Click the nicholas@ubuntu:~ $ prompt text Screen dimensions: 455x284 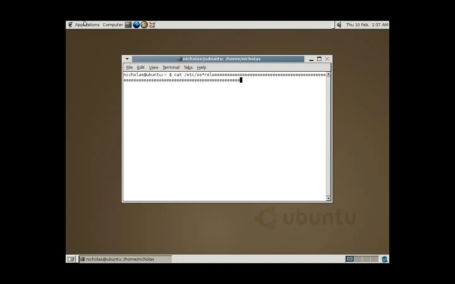tap(148, 75)
